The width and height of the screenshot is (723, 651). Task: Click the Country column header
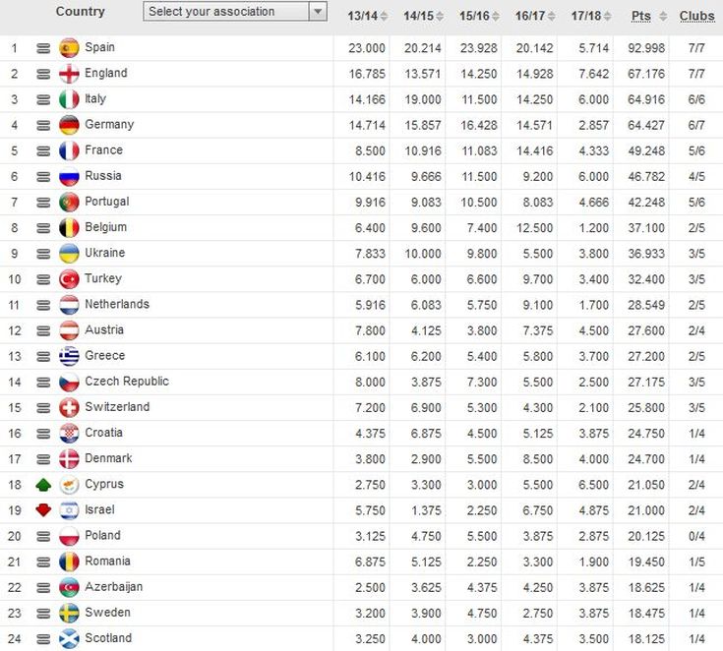point(80,12)
